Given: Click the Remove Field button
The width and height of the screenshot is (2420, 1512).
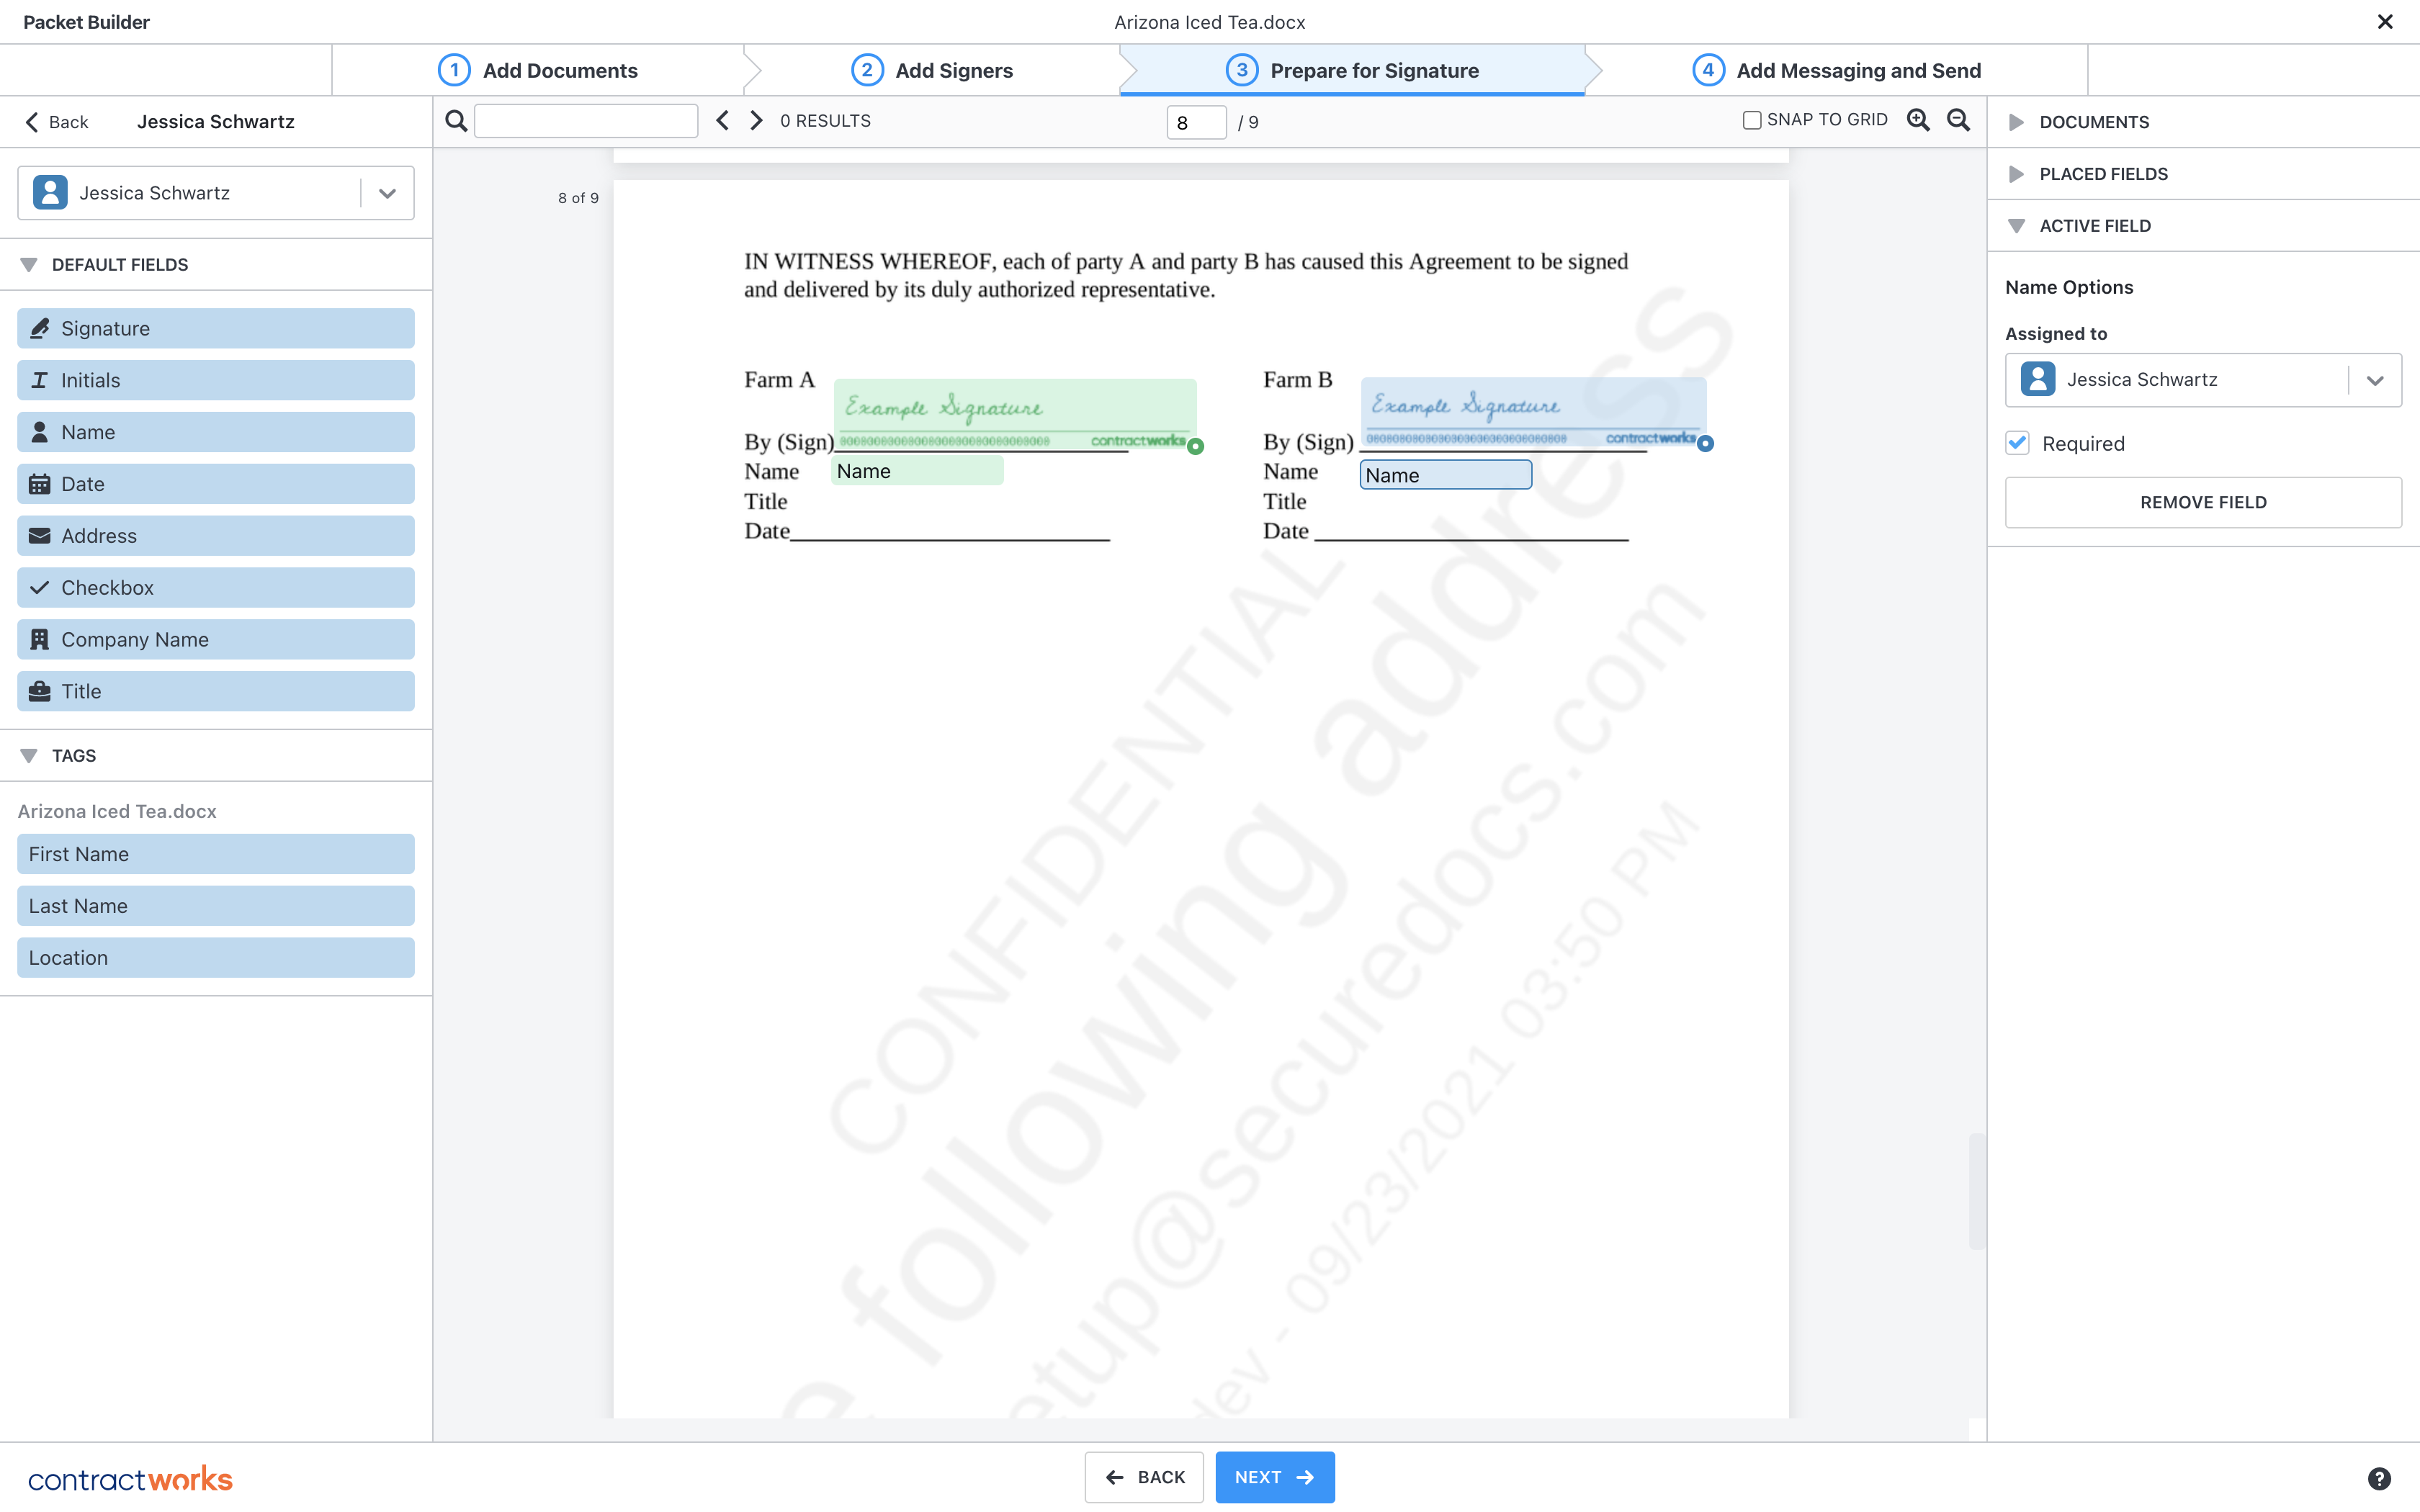Looking at the screenshot, I should coord(2202,502).
